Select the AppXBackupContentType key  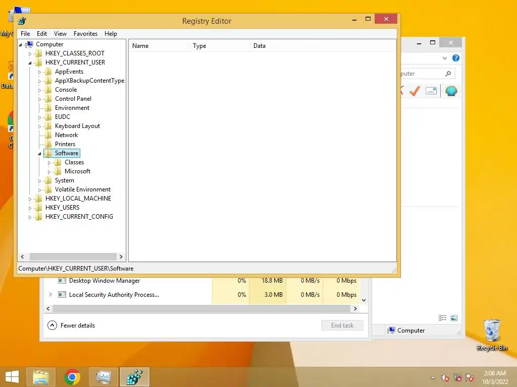coord(89,81)
